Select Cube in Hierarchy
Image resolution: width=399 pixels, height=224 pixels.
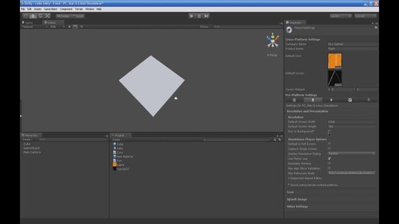click(x=27, y=144)
